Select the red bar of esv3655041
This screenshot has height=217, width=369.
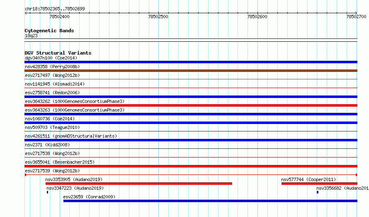pyautogui.click(x=191, y=166)
